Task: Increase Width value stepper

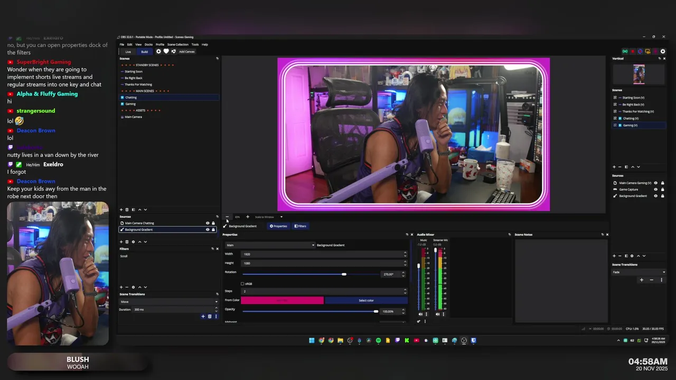Action: point(405,253)
